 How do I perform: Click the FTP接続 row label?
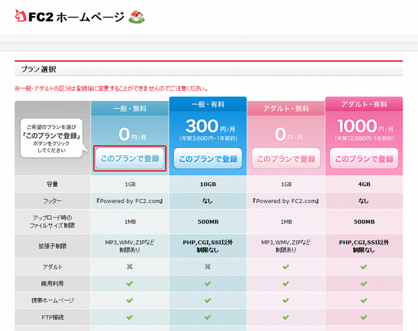point(52,317)
